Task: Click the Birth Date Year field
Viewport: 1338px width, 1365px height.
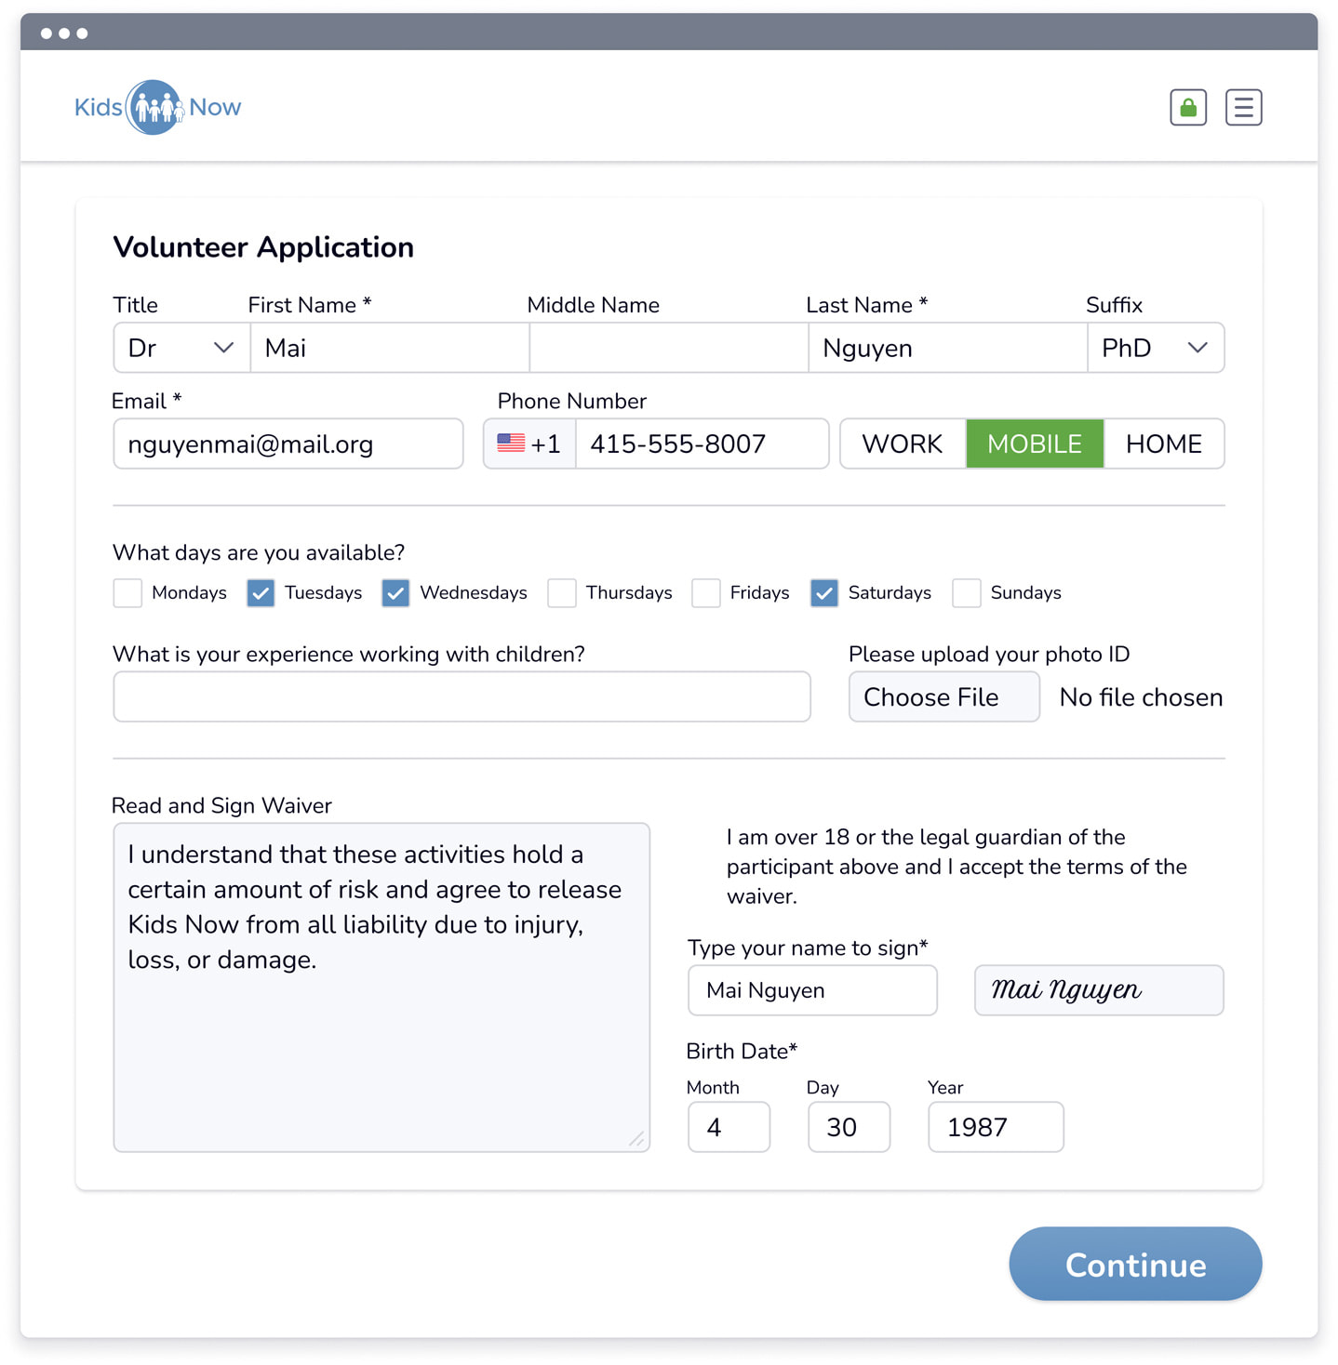Action: 996,1127
